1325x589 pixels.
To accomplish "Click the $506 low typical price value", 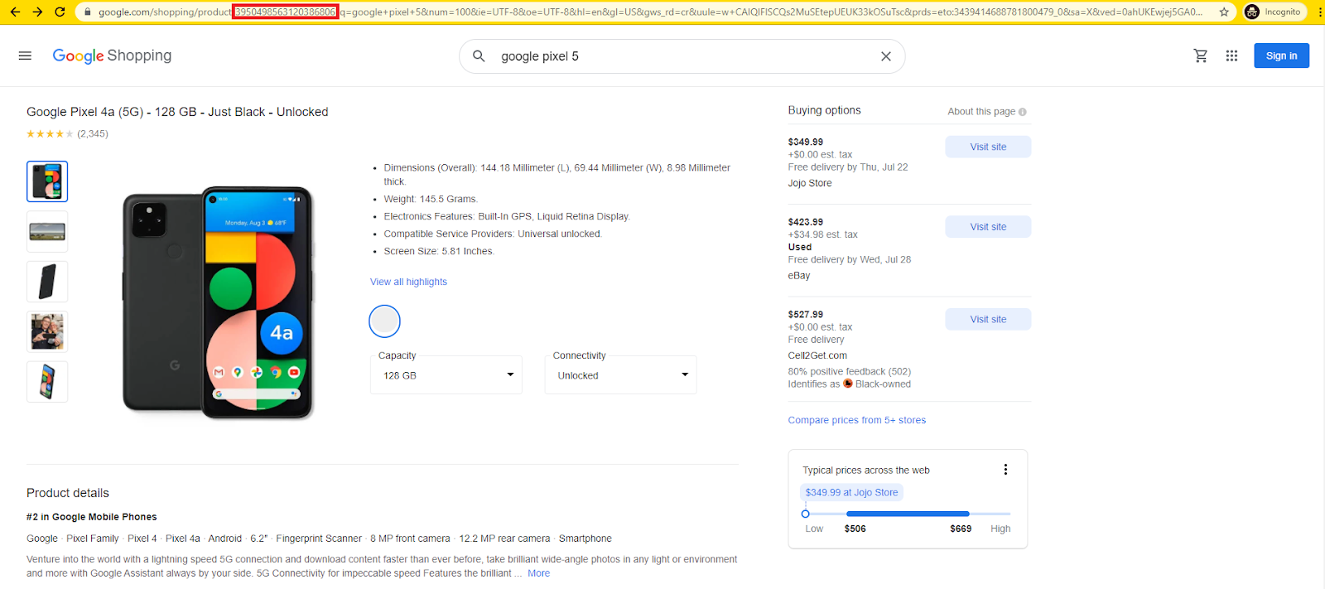I will tap(855, 529).
